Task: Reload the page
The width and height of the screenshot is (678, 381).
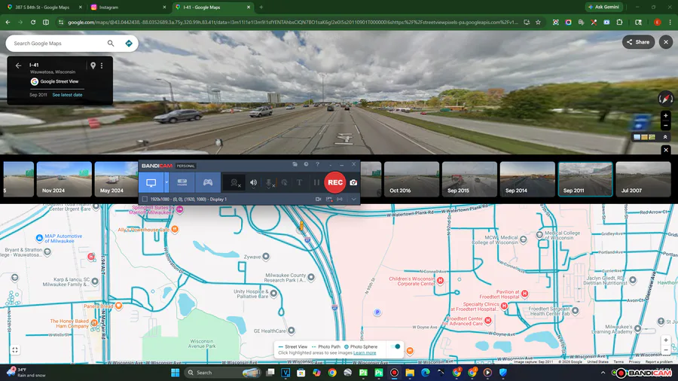Action: pyautogui.click(x=33, y=22)
